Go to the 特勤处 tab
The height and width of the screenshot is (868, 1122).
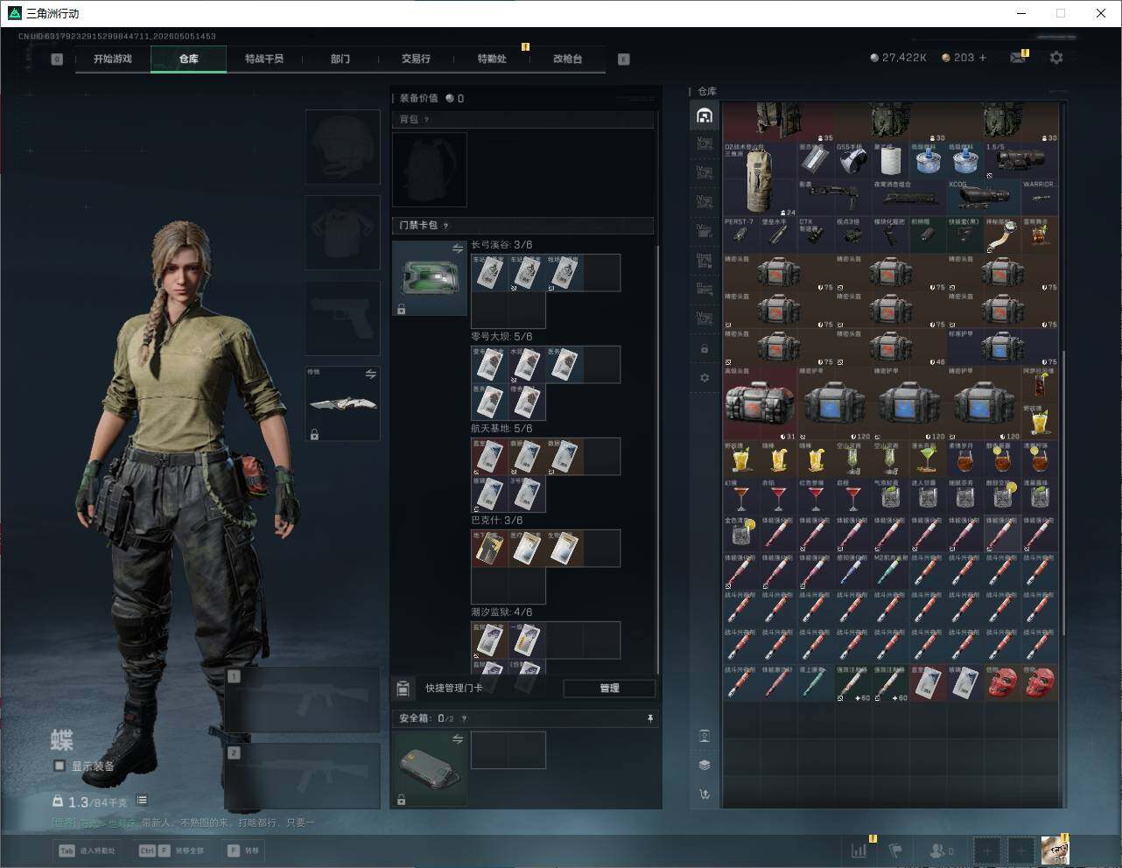click(x=492, y=59)
